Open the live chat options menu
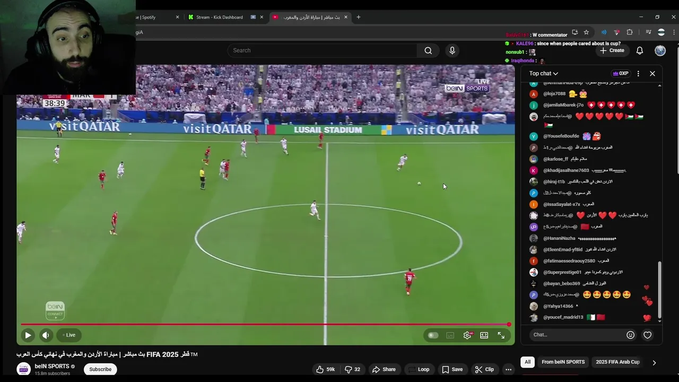This screenshot has height=382, width=679. [638, 74]
